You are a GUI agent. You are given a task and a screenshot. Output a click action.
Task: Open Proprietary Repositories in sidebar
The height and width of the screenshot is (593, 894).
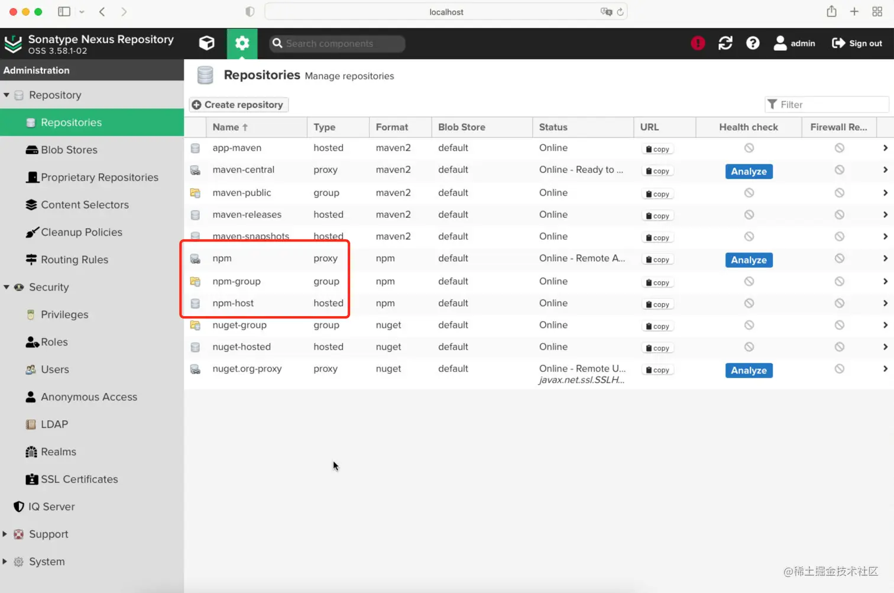(x=92, y=177)
